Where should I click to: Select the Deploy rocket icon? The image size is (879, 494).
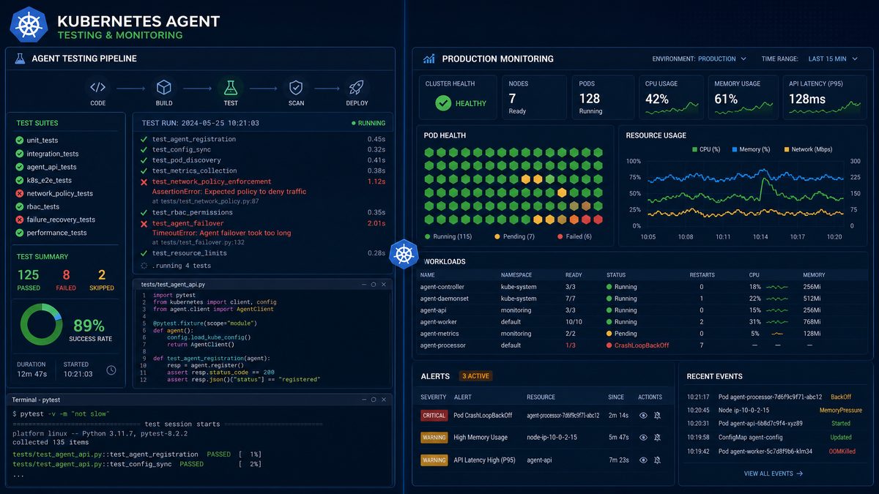[x=357, y=88]
